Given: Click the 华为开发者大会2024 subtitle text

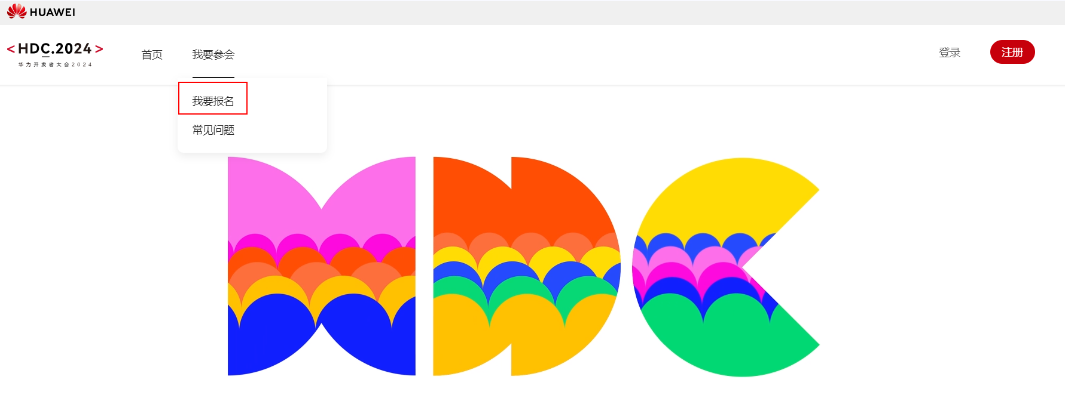Looking at the screenshot, I should [55, 64].
